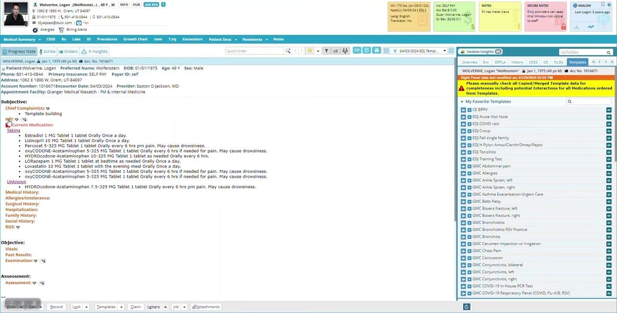Open the Taking medications link
This screenshot has height=313, width=617.
pyautogui.click(x=13, y=130)
